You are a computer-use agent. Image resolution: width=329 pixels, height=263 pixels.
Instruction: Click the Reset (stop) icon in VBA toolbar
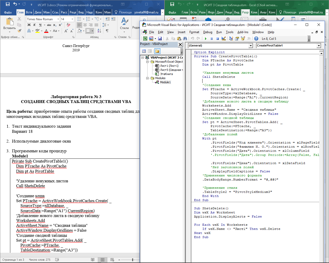[217, 39]
